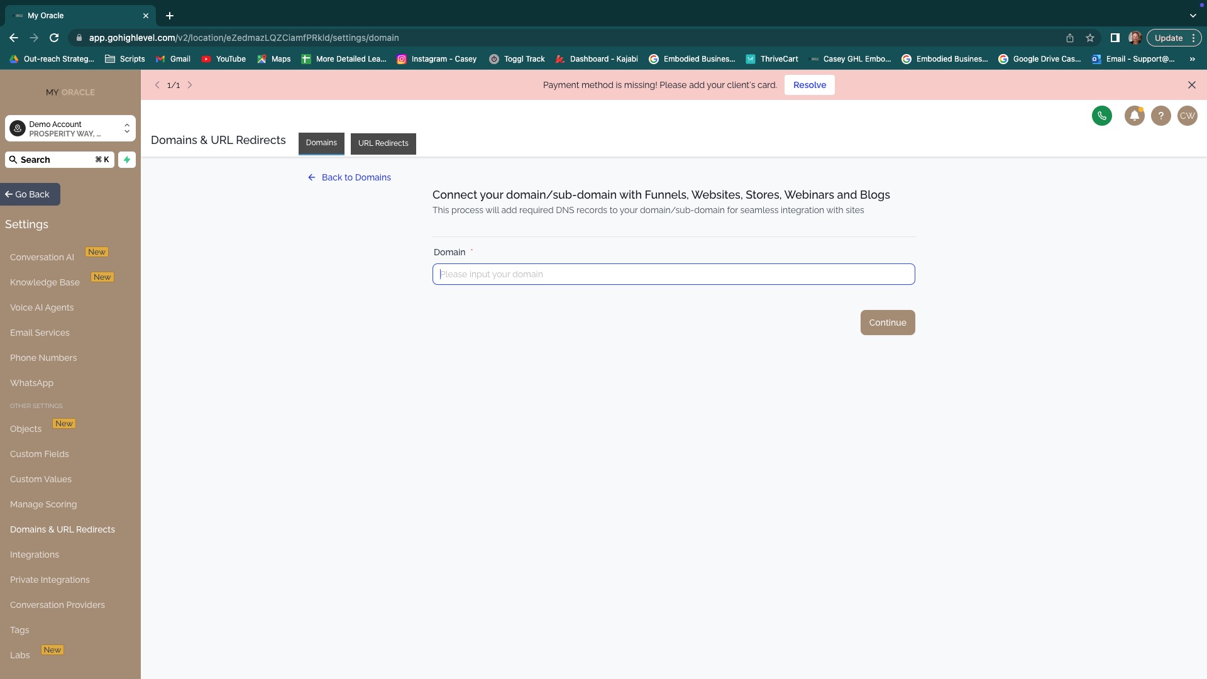1207x679 pixels.
Task: Open the CW user avatar menu
Action: click(1187, 116)
